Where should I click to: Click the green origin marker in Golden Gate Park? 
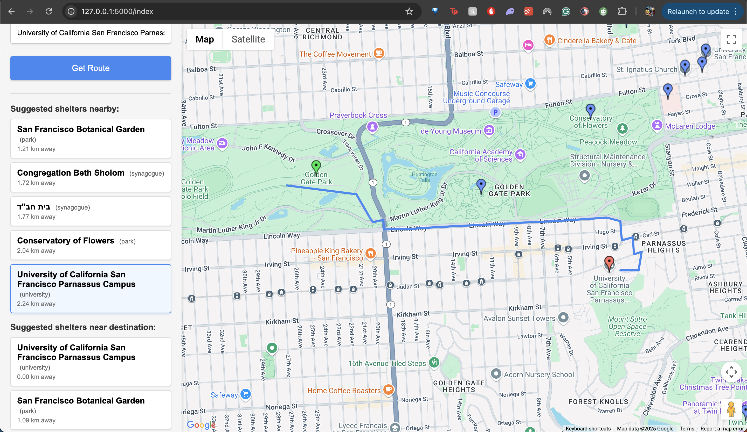pos(316,166)
